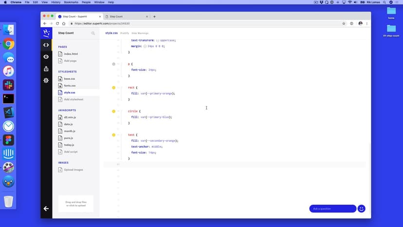Click Prettify button in editor header
The height and width of the screenshot is (227, 403).
pyautogui.click(x=125, y=33)
